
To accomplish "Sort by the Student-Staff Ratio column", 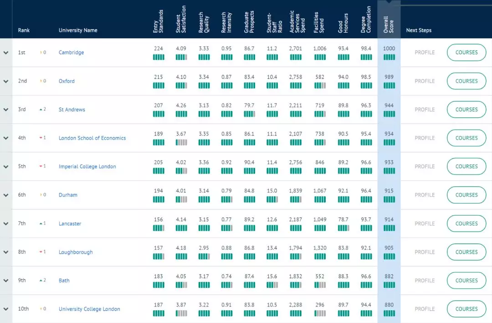I will tap(274, 23).
